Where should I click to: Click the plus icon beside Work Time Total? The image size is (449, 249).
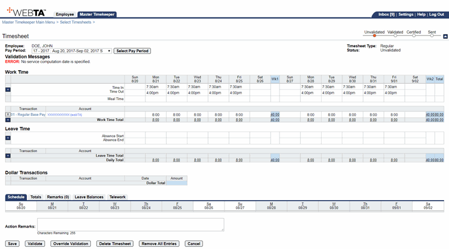(8, 120)
